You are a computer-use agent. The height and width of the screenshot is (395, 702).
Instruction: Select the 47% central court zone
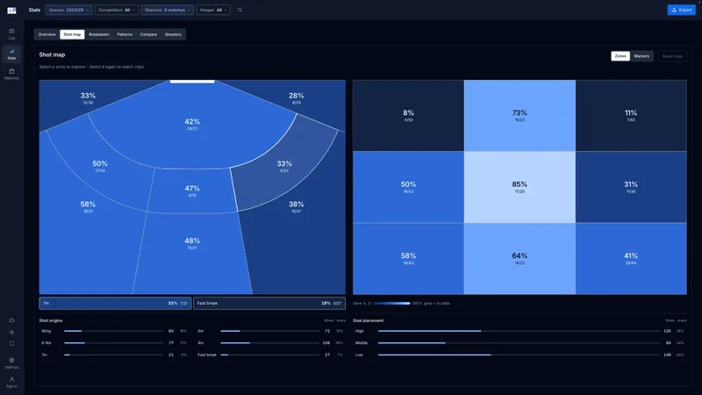point(192,190)
